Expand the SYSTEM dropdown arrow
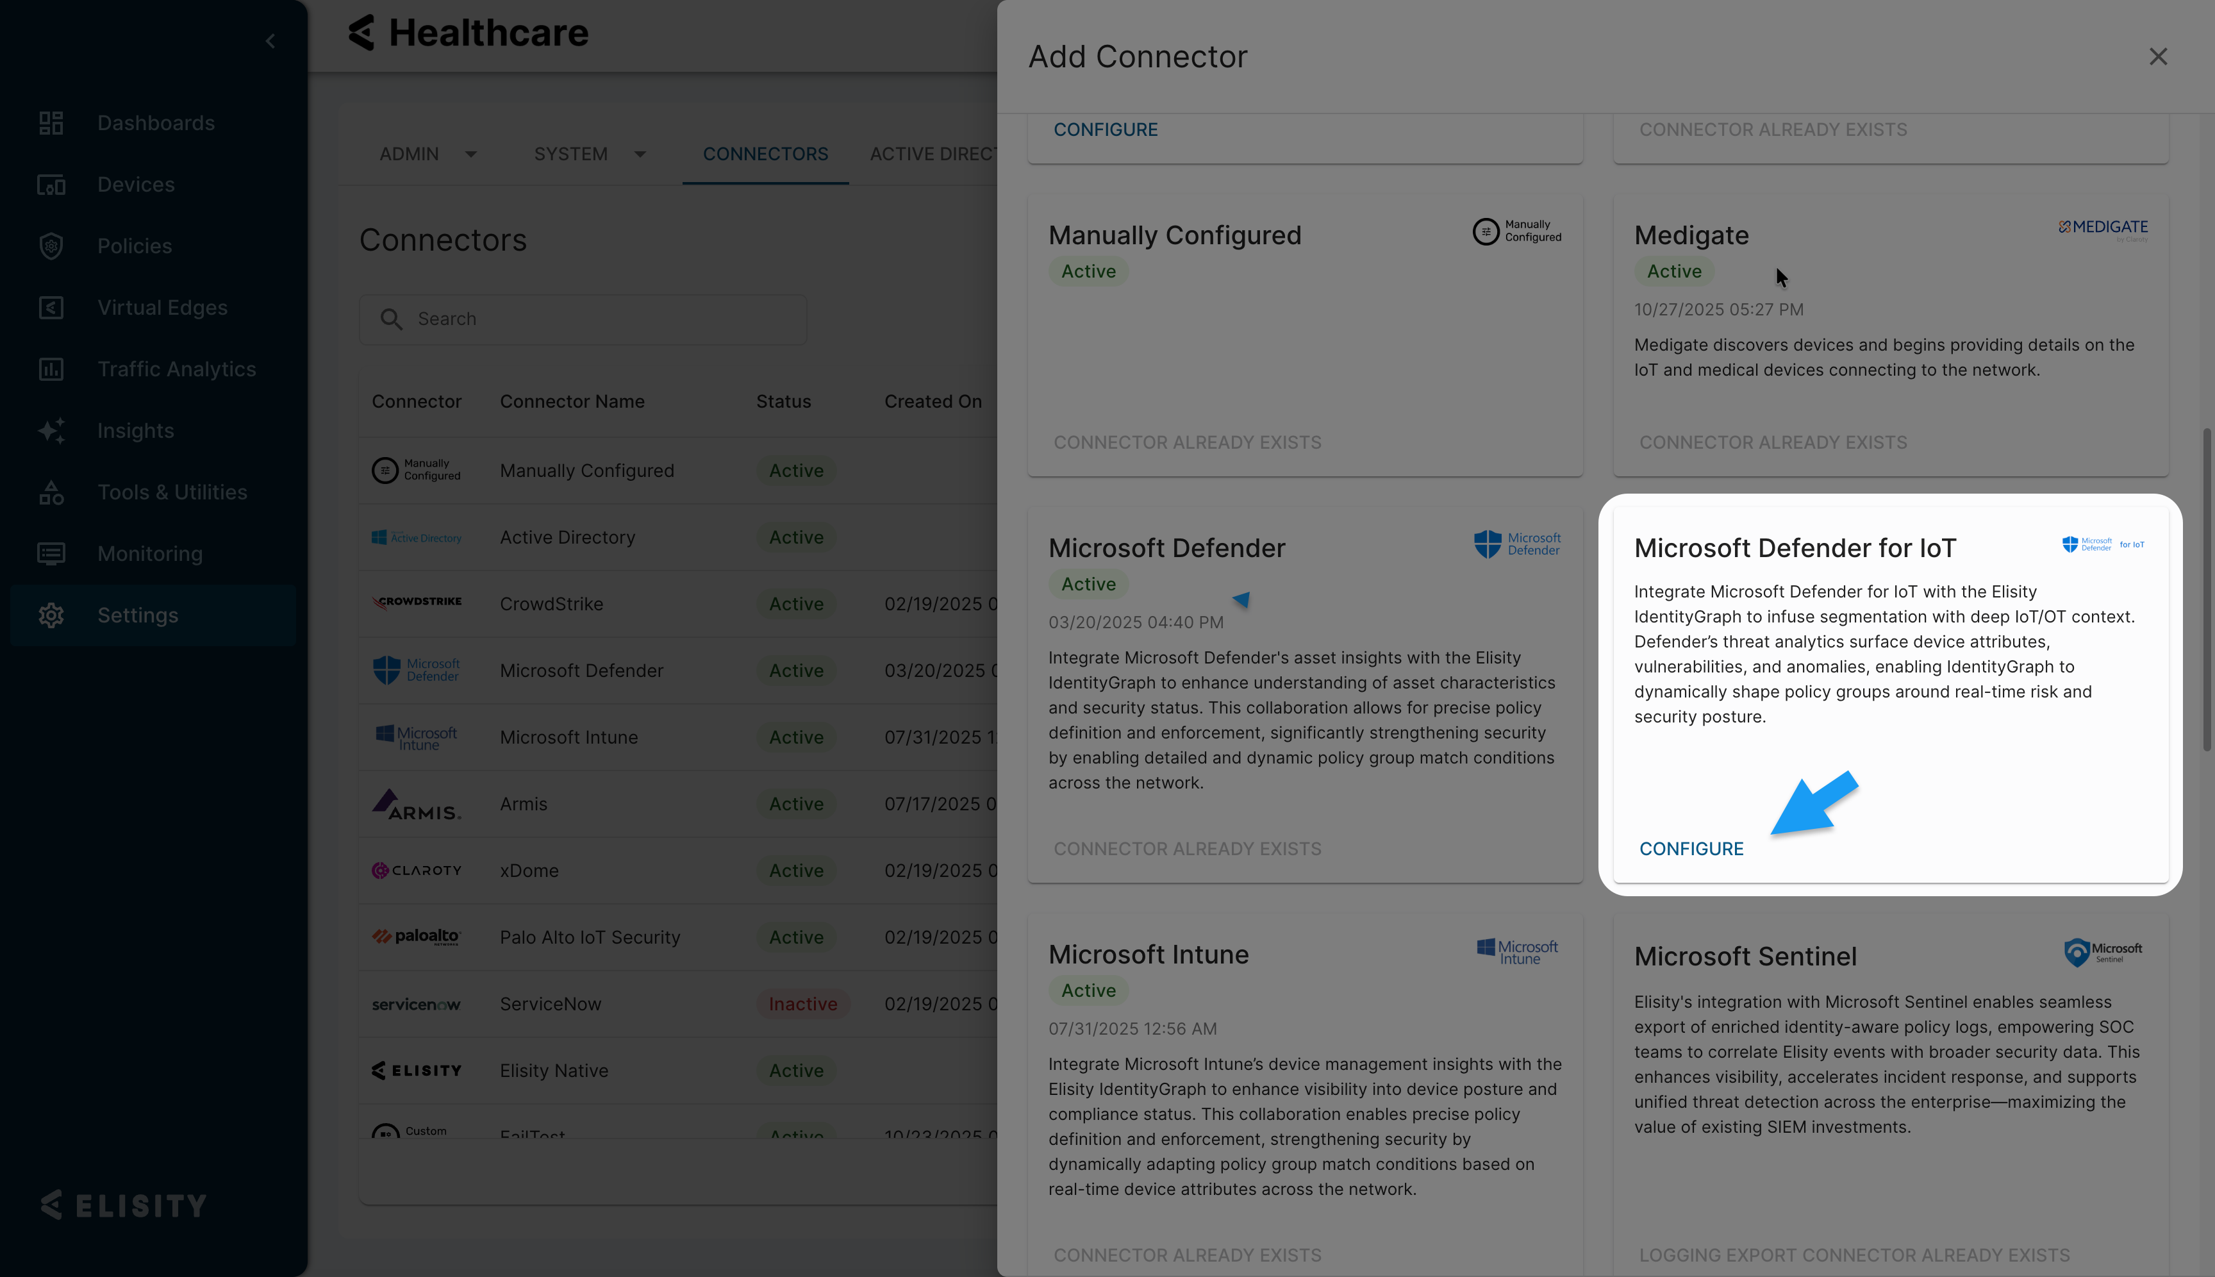This screenshot has height=1277, width=2215. pyautogui.click(x=640, y=154)
